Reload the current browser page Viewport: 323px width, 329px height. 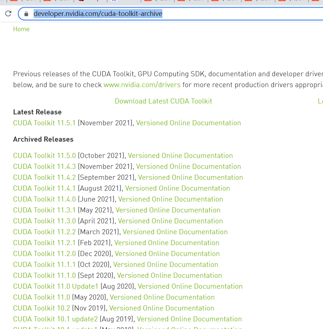tap(8, 14)
